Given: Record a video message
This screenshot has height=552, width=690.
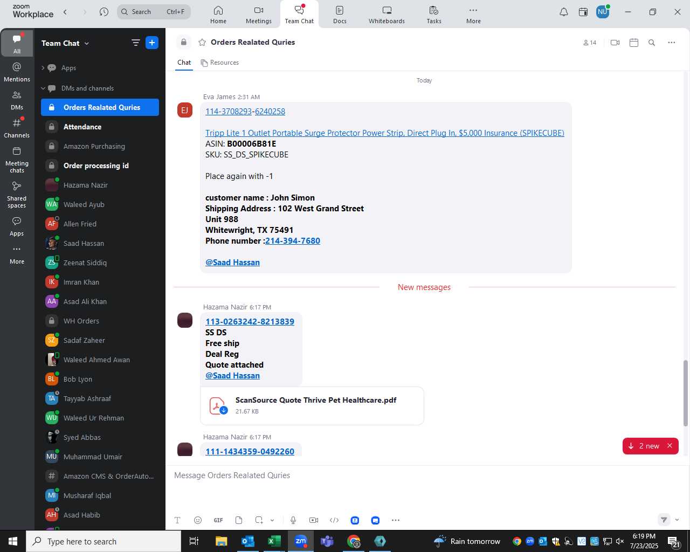Looking at the screenshot, I should coord(314,520).
